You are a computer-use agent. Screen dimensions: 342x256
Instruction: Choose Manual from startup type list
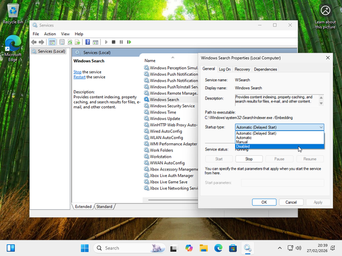pyautogui.click(x=279, y=142)
